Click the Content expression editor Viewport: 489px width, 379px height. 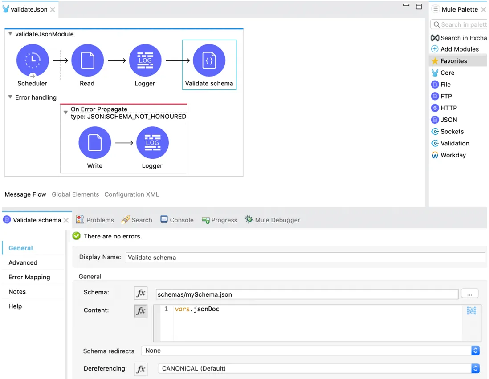(x=317, y=323)
